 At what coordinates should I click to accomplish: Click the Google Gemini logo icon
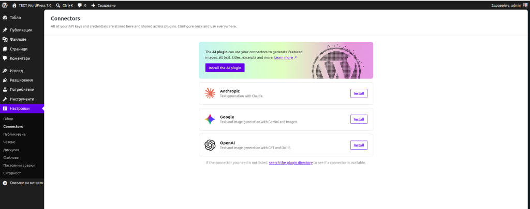tap(210, 119)
